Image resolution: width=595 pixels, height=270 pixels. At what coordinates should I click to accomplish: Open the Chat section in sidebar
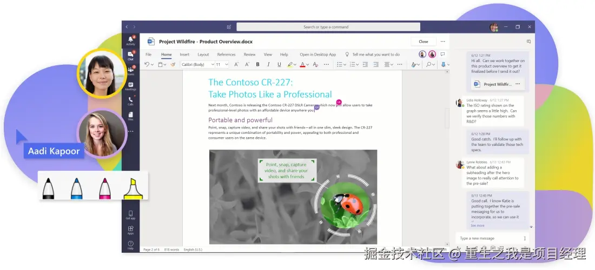[x=130, y=56]
